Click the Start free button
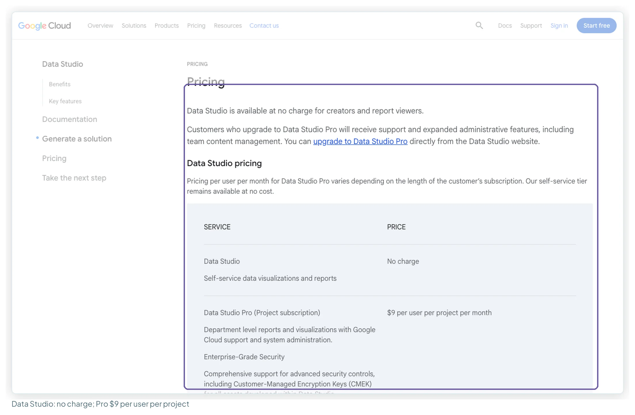Viewport: 635px width, 415px height. pos(597,25)
